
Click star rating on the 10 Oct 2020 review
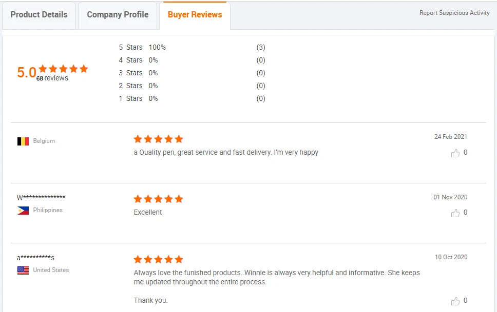[x=158, y=259]
